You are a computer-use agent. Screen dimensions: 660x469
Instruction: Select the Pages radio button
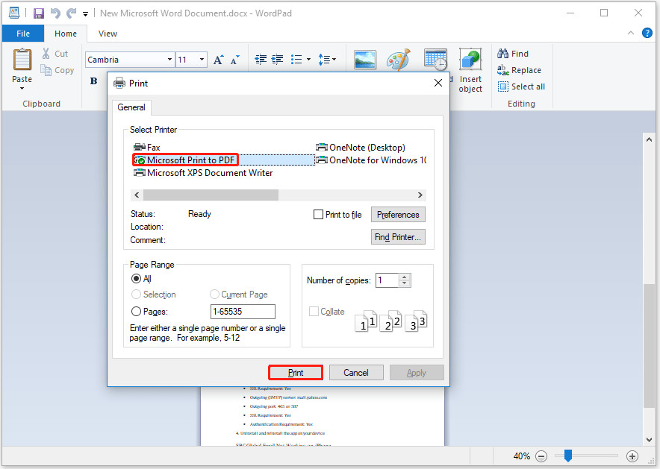(136, 312)
